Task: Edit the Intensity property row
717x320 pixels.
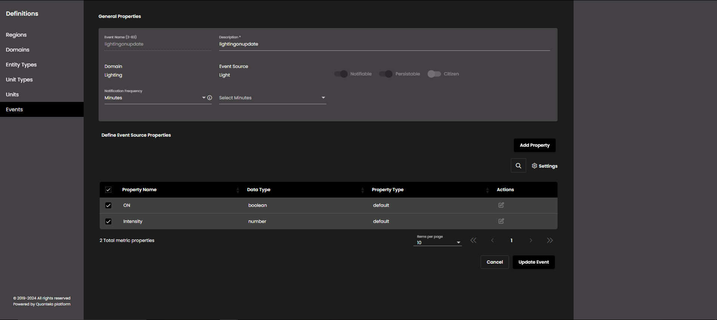Action: [x=501, y=221]
